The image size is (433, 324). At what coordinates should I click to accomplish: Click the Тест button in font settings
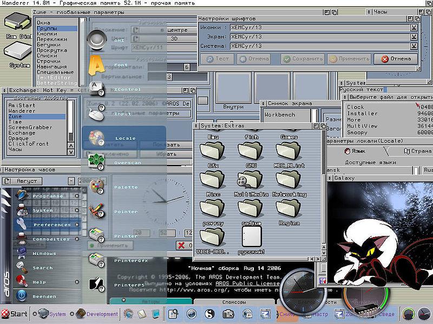(218, 59)
